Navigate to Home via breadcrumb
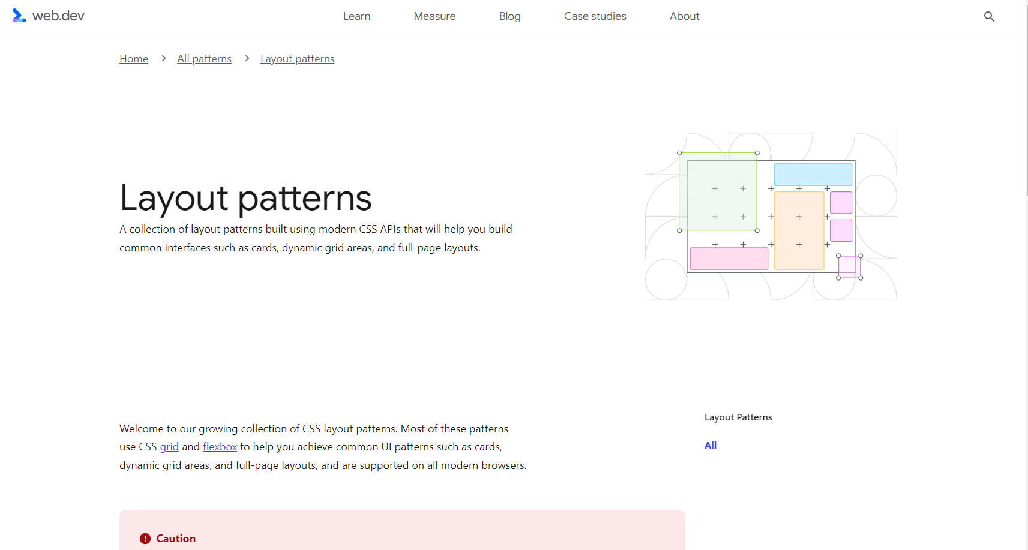 pos(133,58)
